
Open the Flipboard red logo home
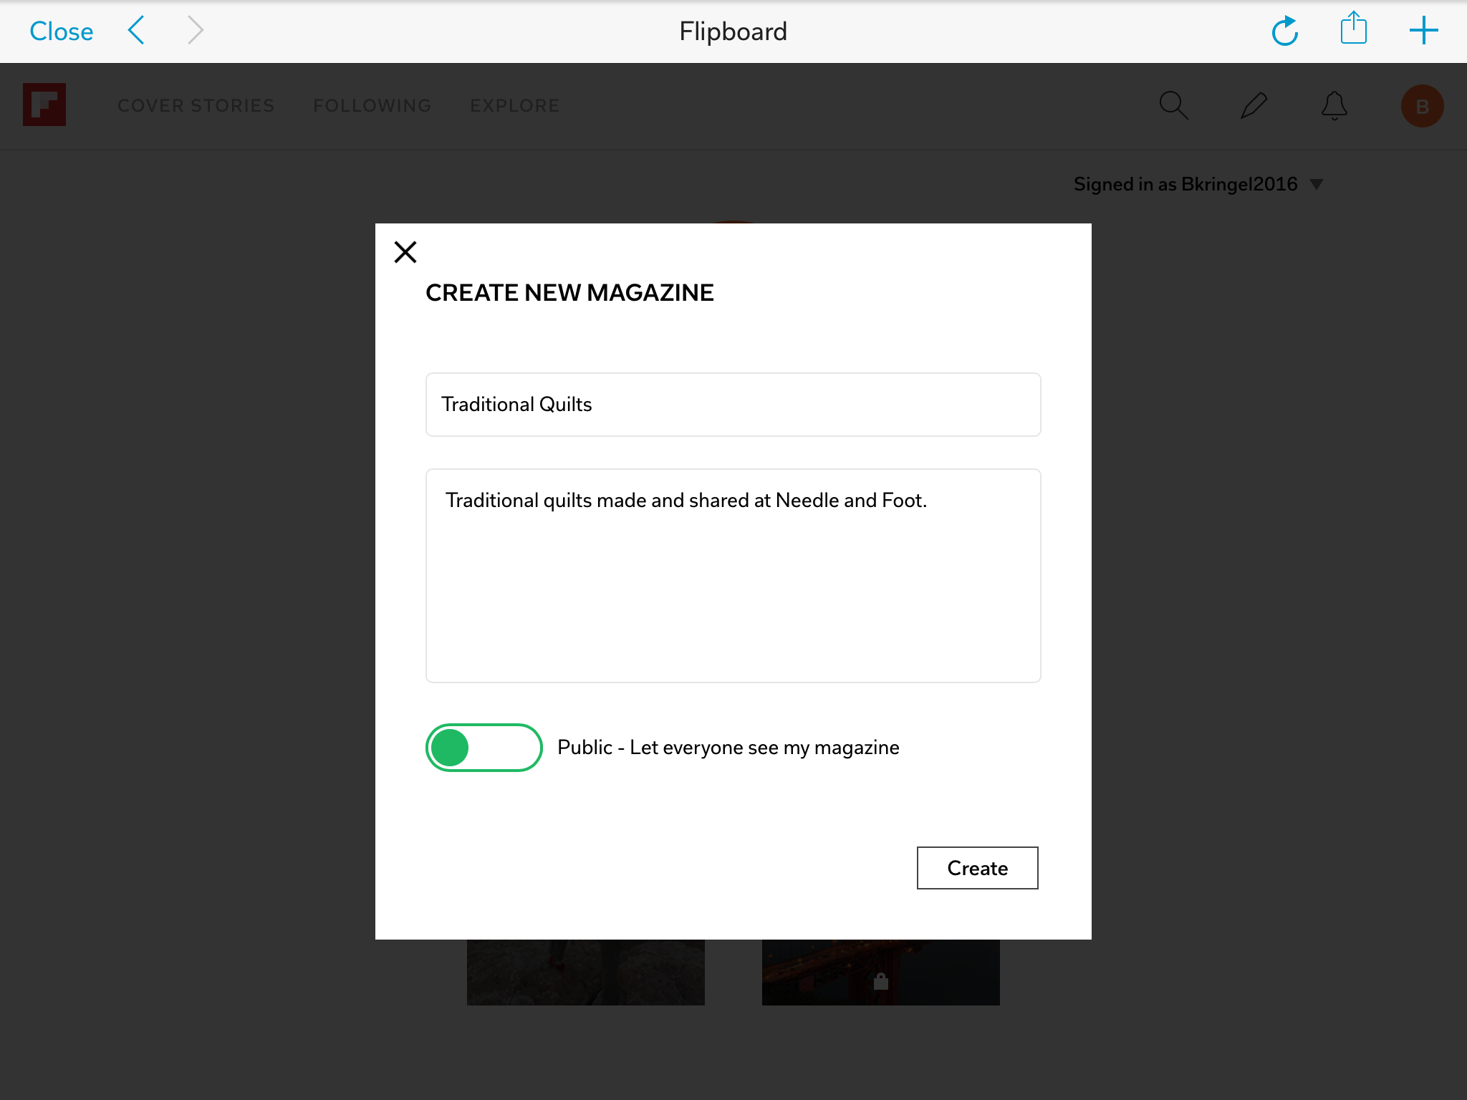point(44,105)
